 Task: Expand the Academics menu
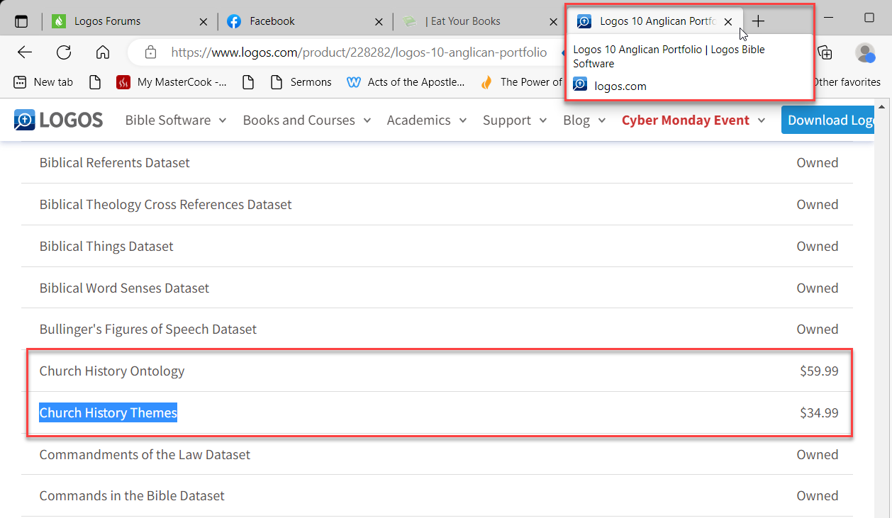(427, 120)
